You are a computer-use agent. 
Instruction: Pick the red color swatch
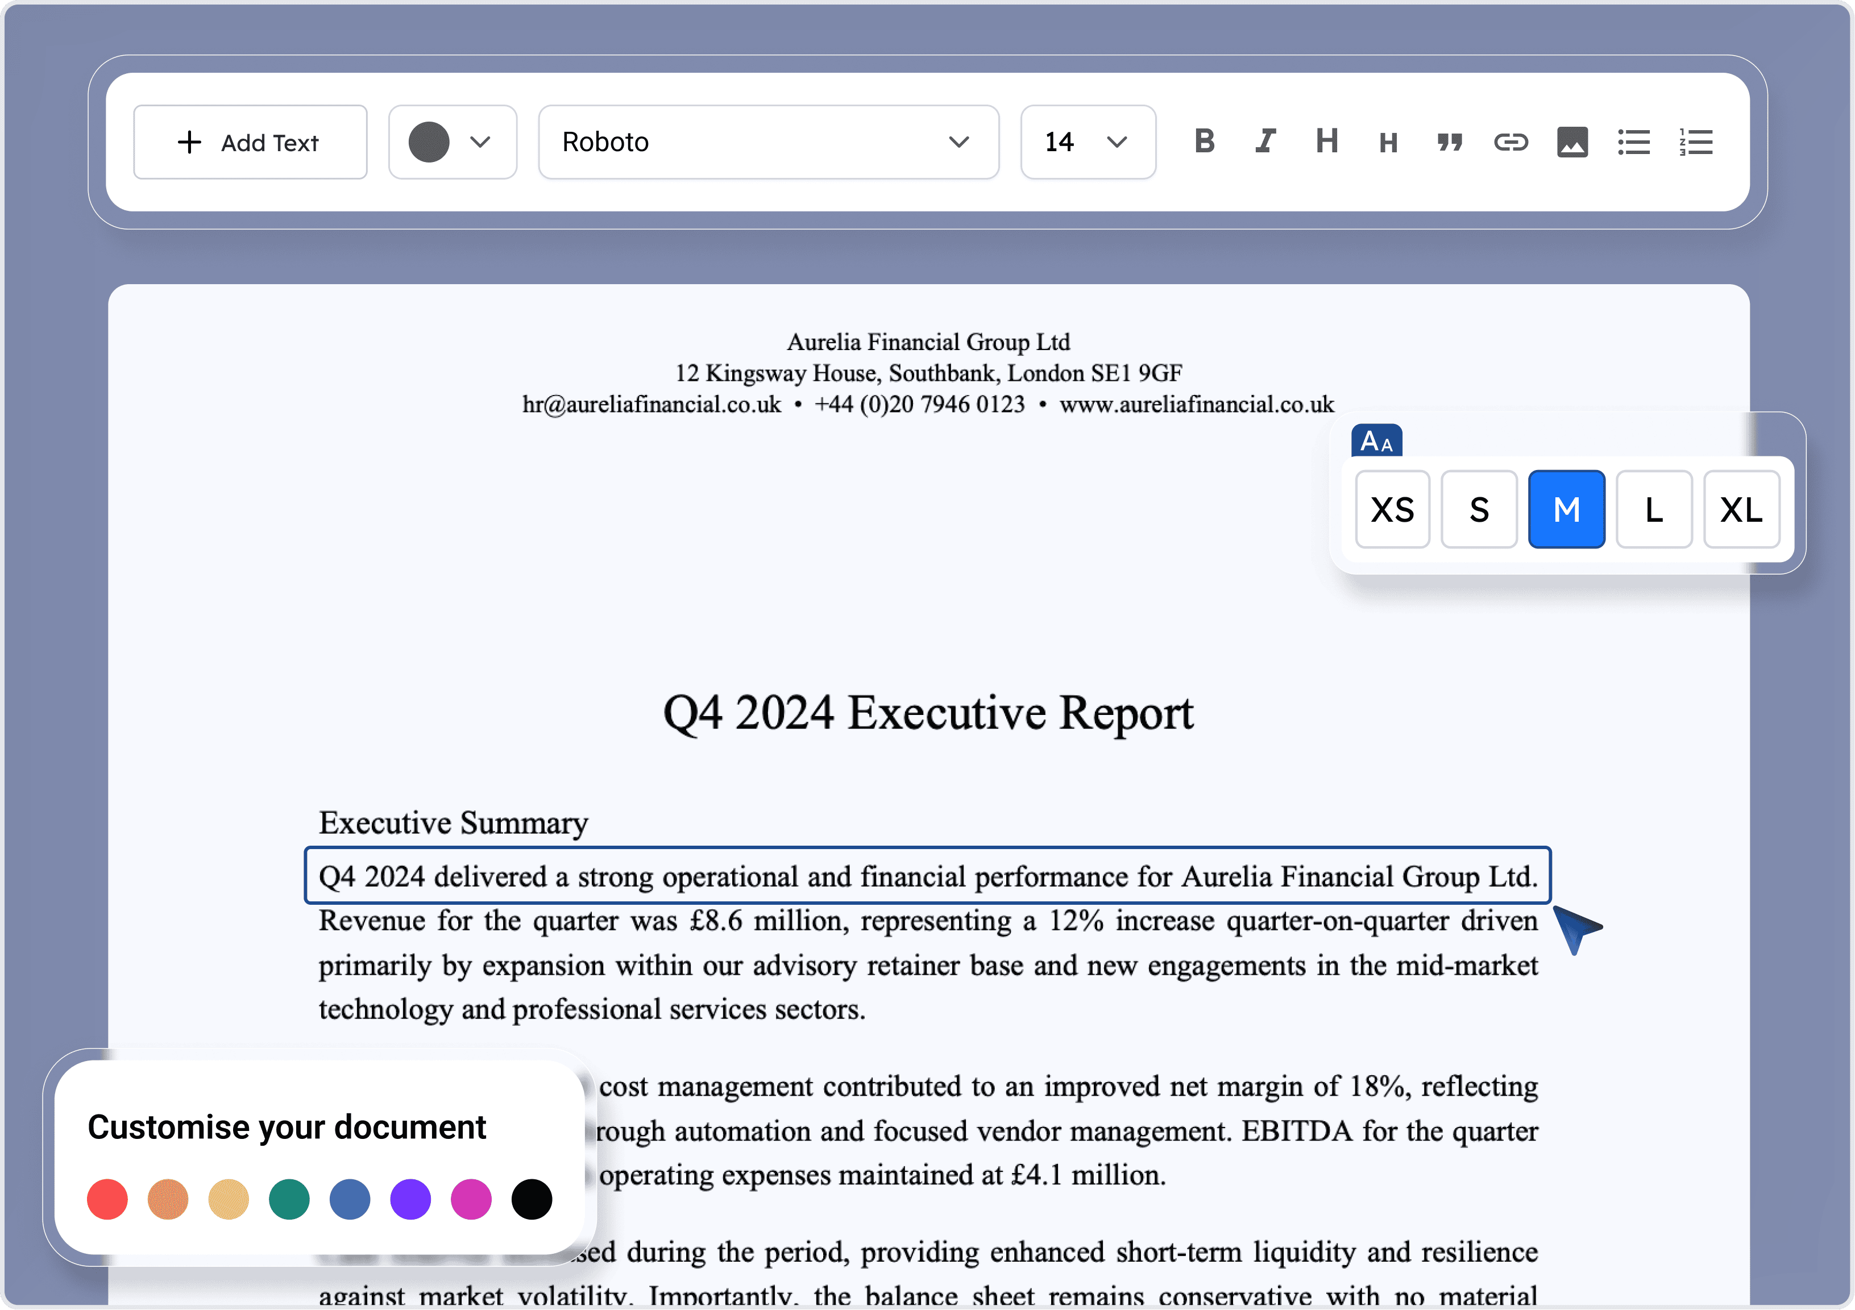tap(107, 1199)
